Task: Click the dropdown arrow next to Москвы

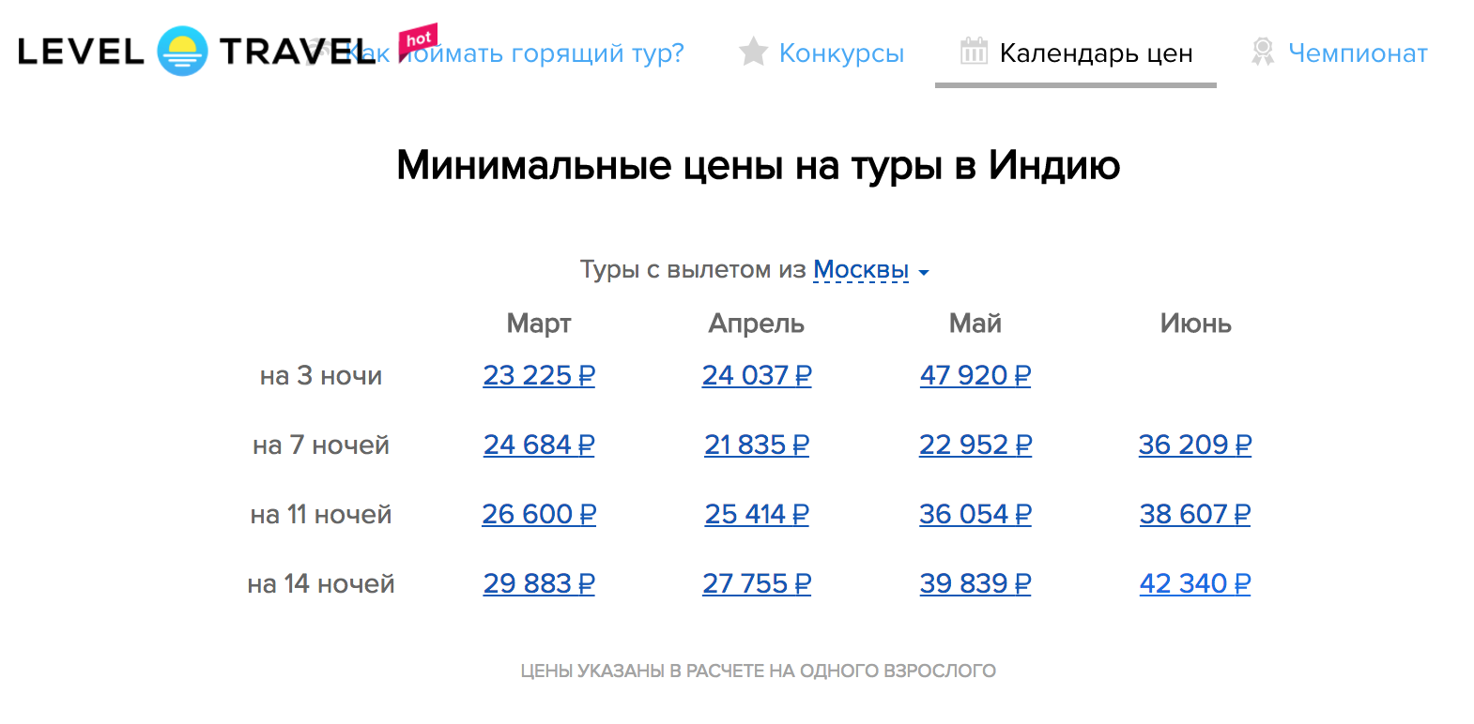Action: [924, 273]
